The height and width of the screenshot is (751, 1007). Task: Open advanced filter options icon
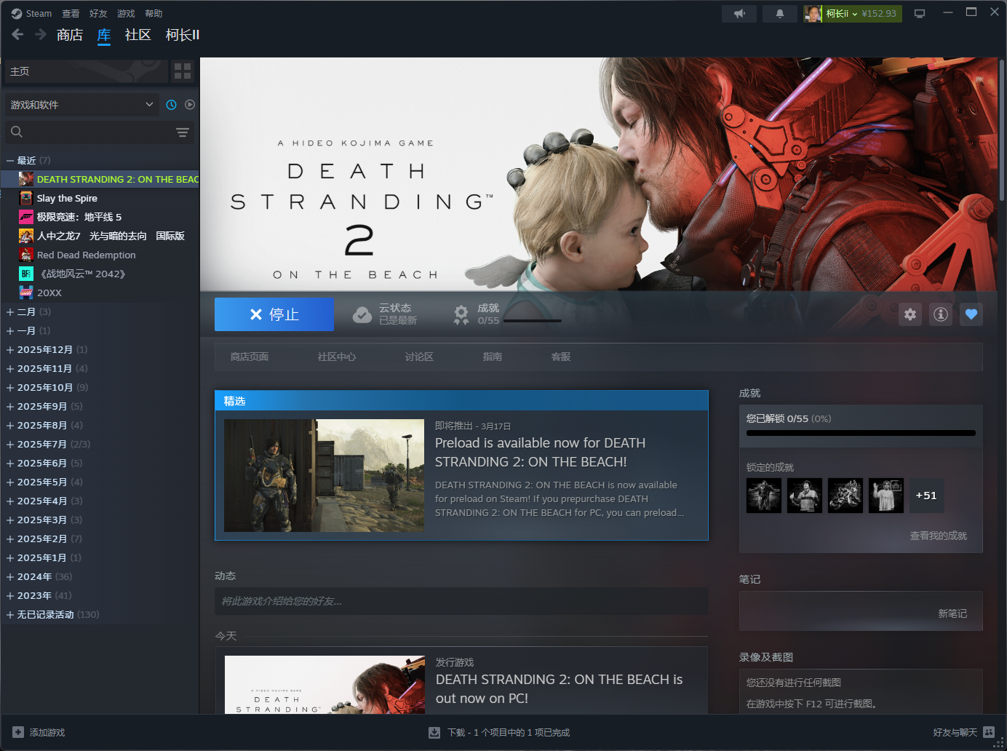pyautogui.click(x=183, y=132)
